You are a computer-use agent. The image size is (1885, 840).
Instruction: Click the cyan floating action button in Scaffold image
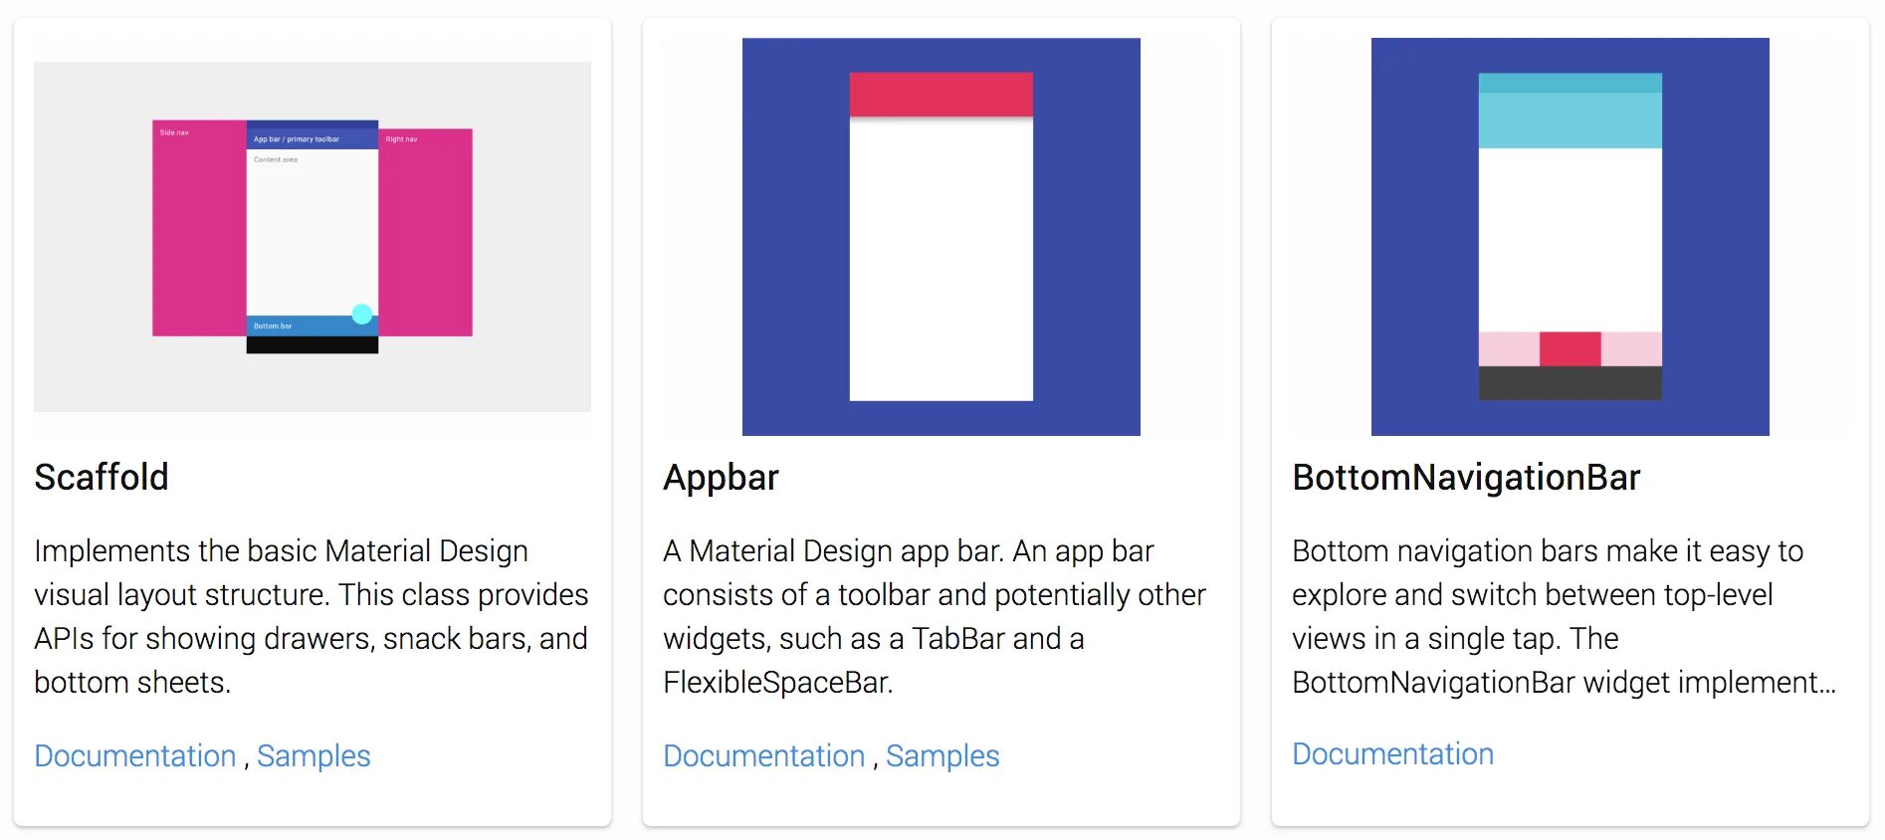(362, 315)
